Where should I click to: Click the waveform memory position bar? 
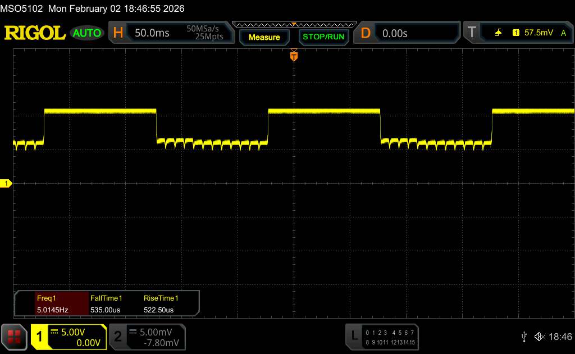pyautogui.click(x=293, y=24)
